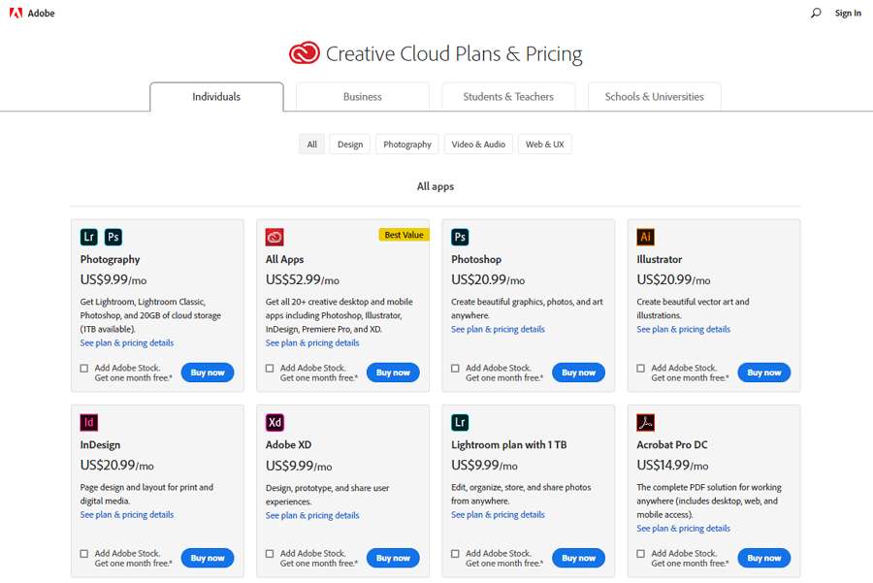873x583 pixels.
Task: Open the Students & Teachers tab
Action: click(x=508, y=97)
